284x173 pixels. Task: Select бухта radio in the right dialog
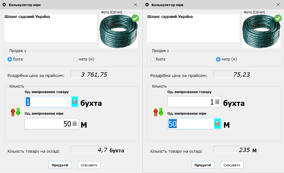tap(153, 59)
